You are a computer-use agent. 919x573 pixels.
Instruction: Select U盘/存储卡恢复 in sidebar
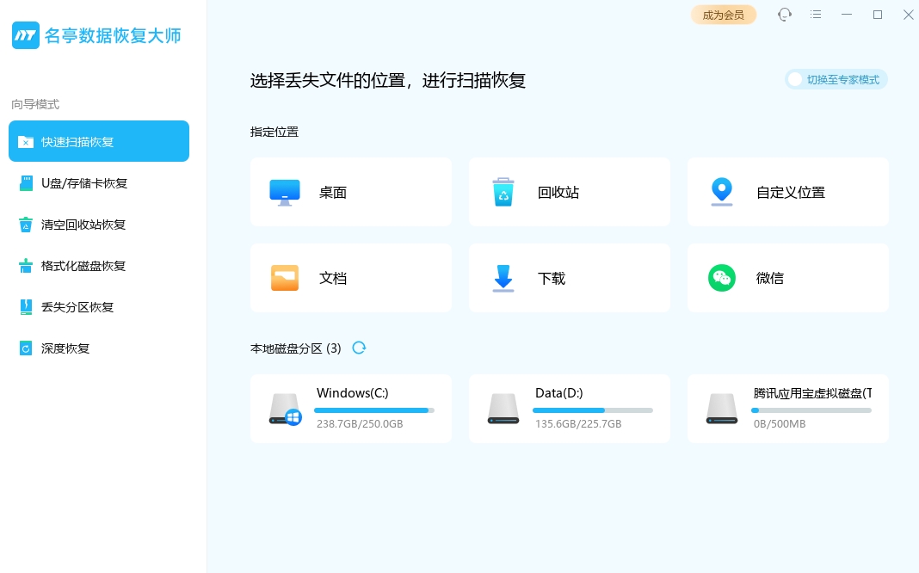click(x=98, y=183)
